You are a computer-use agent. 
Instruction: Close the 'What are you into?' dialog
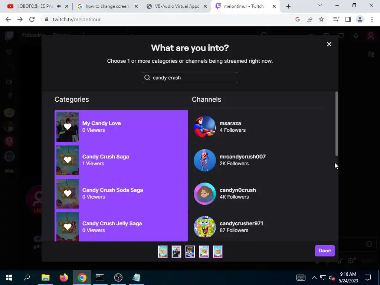[x=329, y=44]
